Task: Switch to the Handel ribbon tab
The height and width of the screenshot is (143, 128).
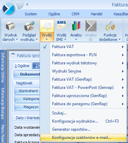Action: (97, 14)
